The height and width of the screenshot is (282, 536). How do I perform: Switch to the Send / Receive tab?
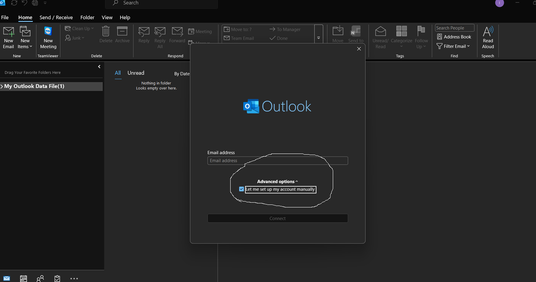pyautogui.click(x=56, y=17)
